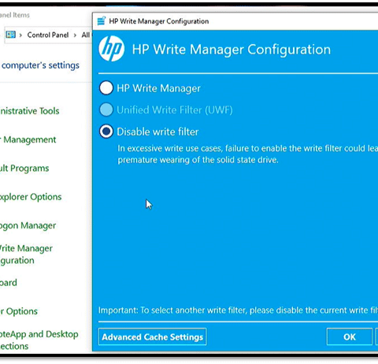This screenshot has width=378, height=364.
Task: Open Logon Manager in Control Panel
Action: click(28, 225)
